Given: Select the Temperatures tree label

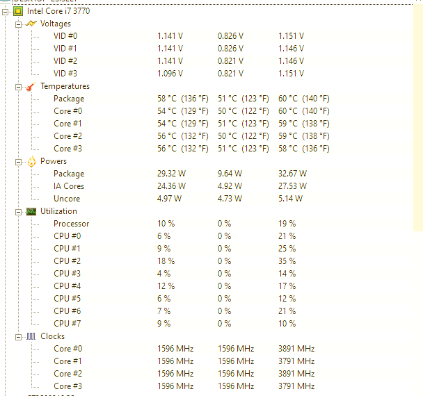Looking at the screenshot, I should click(x=65, y=86).
